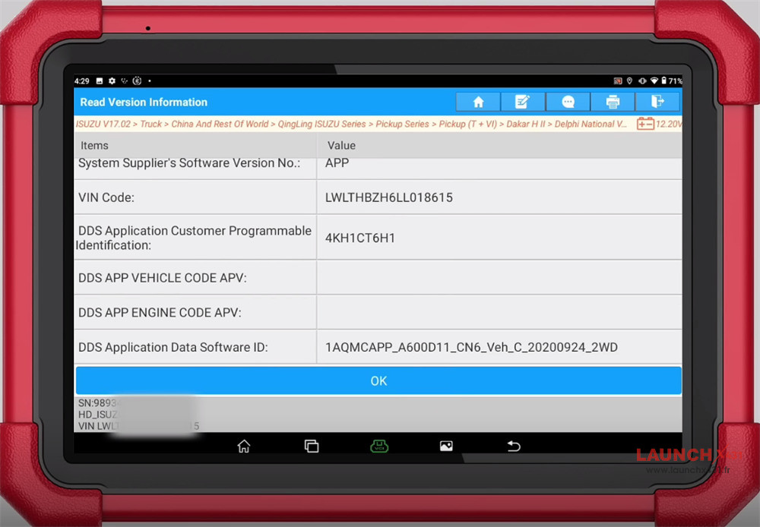Tap settings gear in status bar
760x527 pixels.
click(x=112, y=81)
